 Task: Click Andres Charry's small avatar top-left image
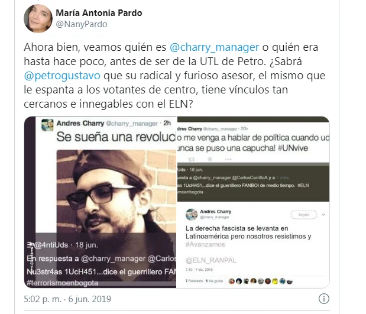click(x=47, y=125)
